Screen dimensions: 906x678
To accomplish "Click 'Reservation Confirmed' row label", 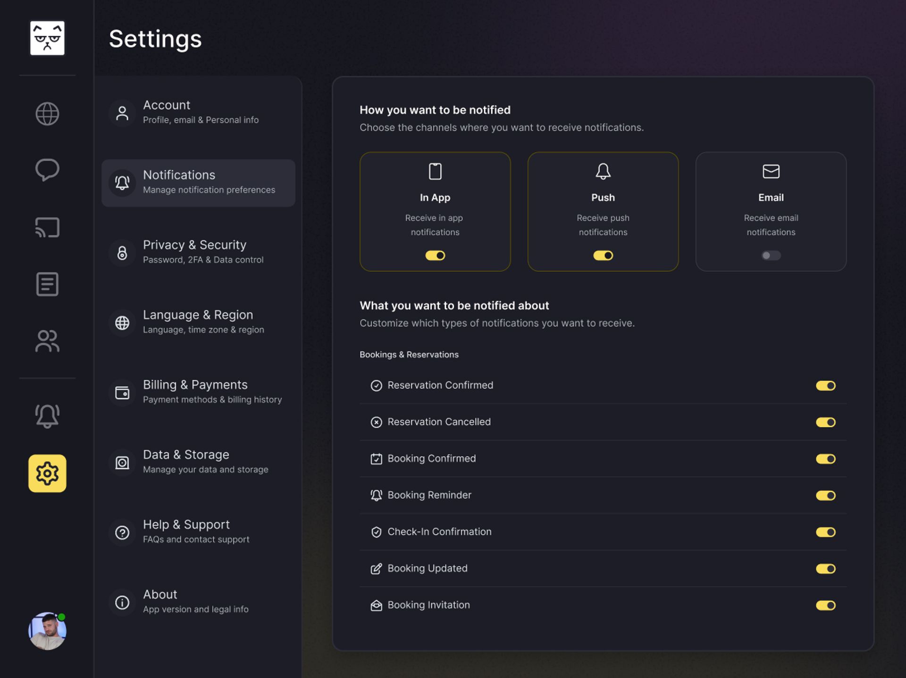I will pyautogui.click(x=440, y=385).
